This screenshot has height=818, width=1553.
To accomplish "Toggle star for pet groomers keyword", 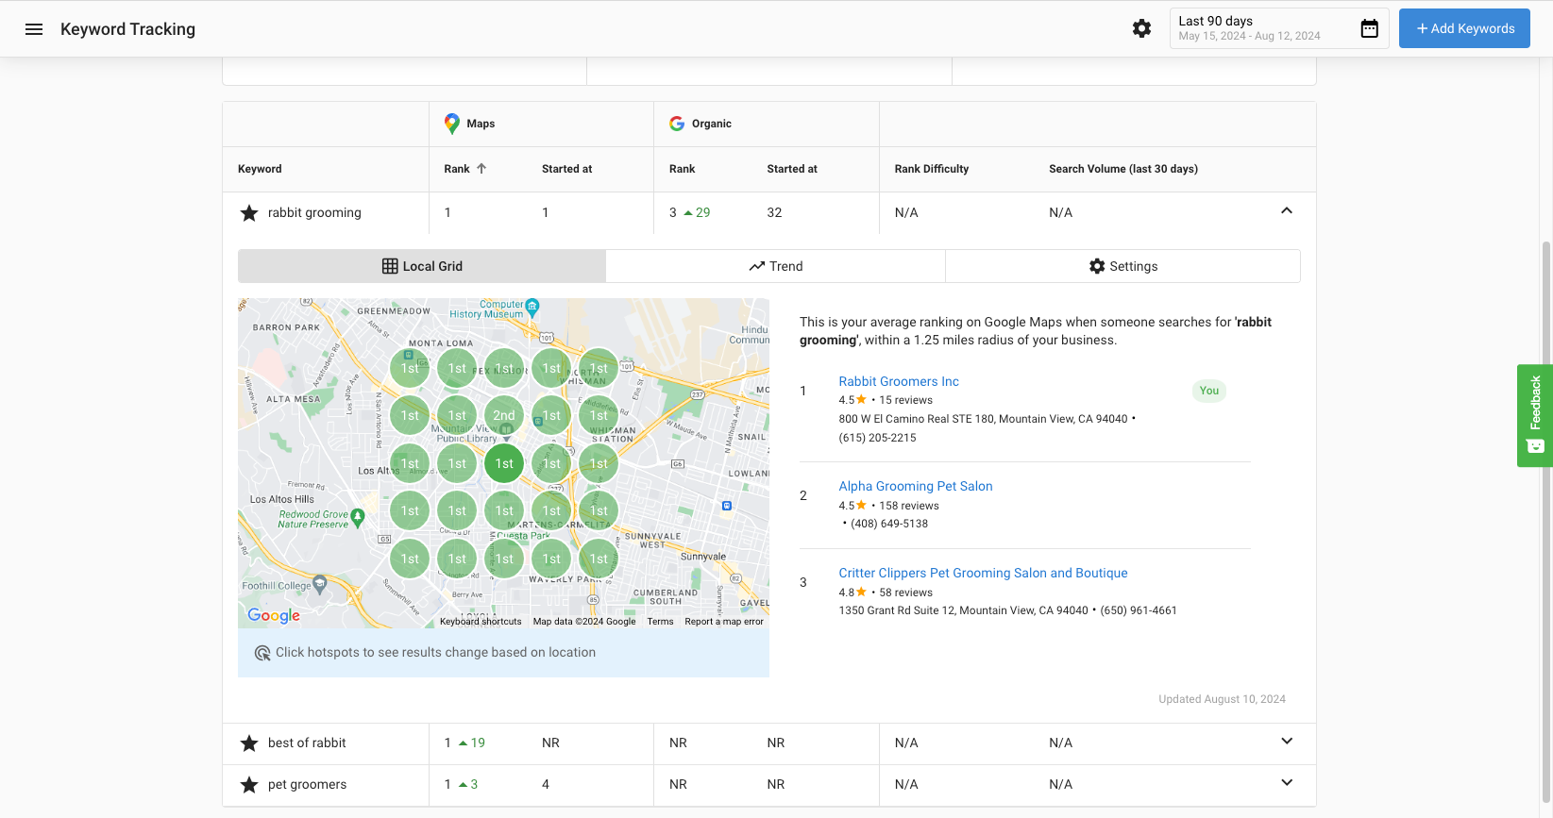I will (249, 785).
